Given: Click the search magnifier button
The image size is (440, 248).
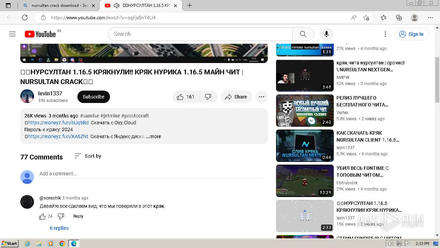Looking at the screenshot, I should (x=303, y=34).
